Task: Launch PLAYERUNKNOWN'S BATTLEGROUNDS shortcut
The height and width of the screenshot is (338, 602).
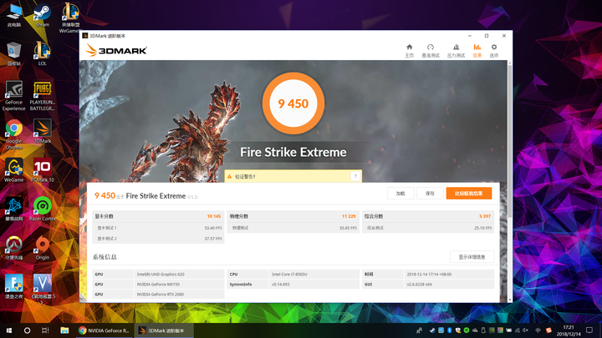Action: (43, 96)
